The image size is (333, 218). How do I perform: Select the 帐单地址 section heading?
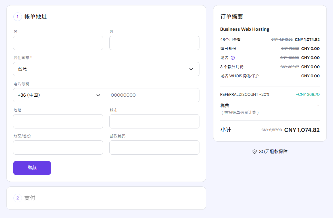click(36, 17)
